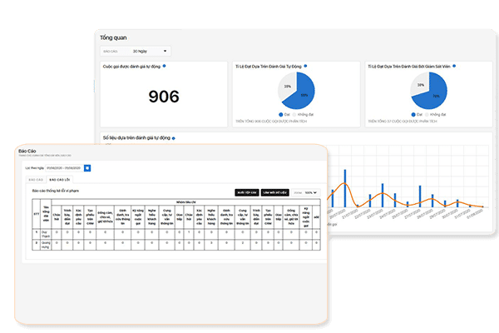This screenshot has height=333, width=499.
Task: Click the '3' value in Quang Hưng's row
Action: point(211,243)
